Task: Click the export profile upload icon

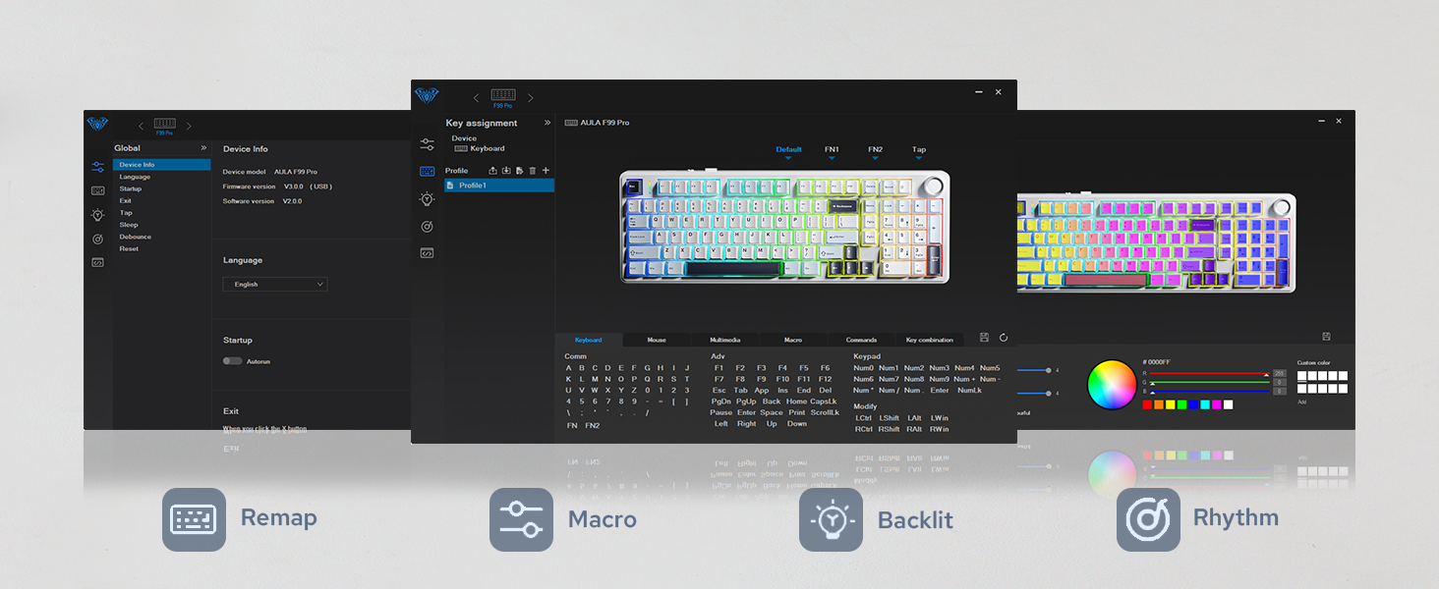Action: (493, 171)
